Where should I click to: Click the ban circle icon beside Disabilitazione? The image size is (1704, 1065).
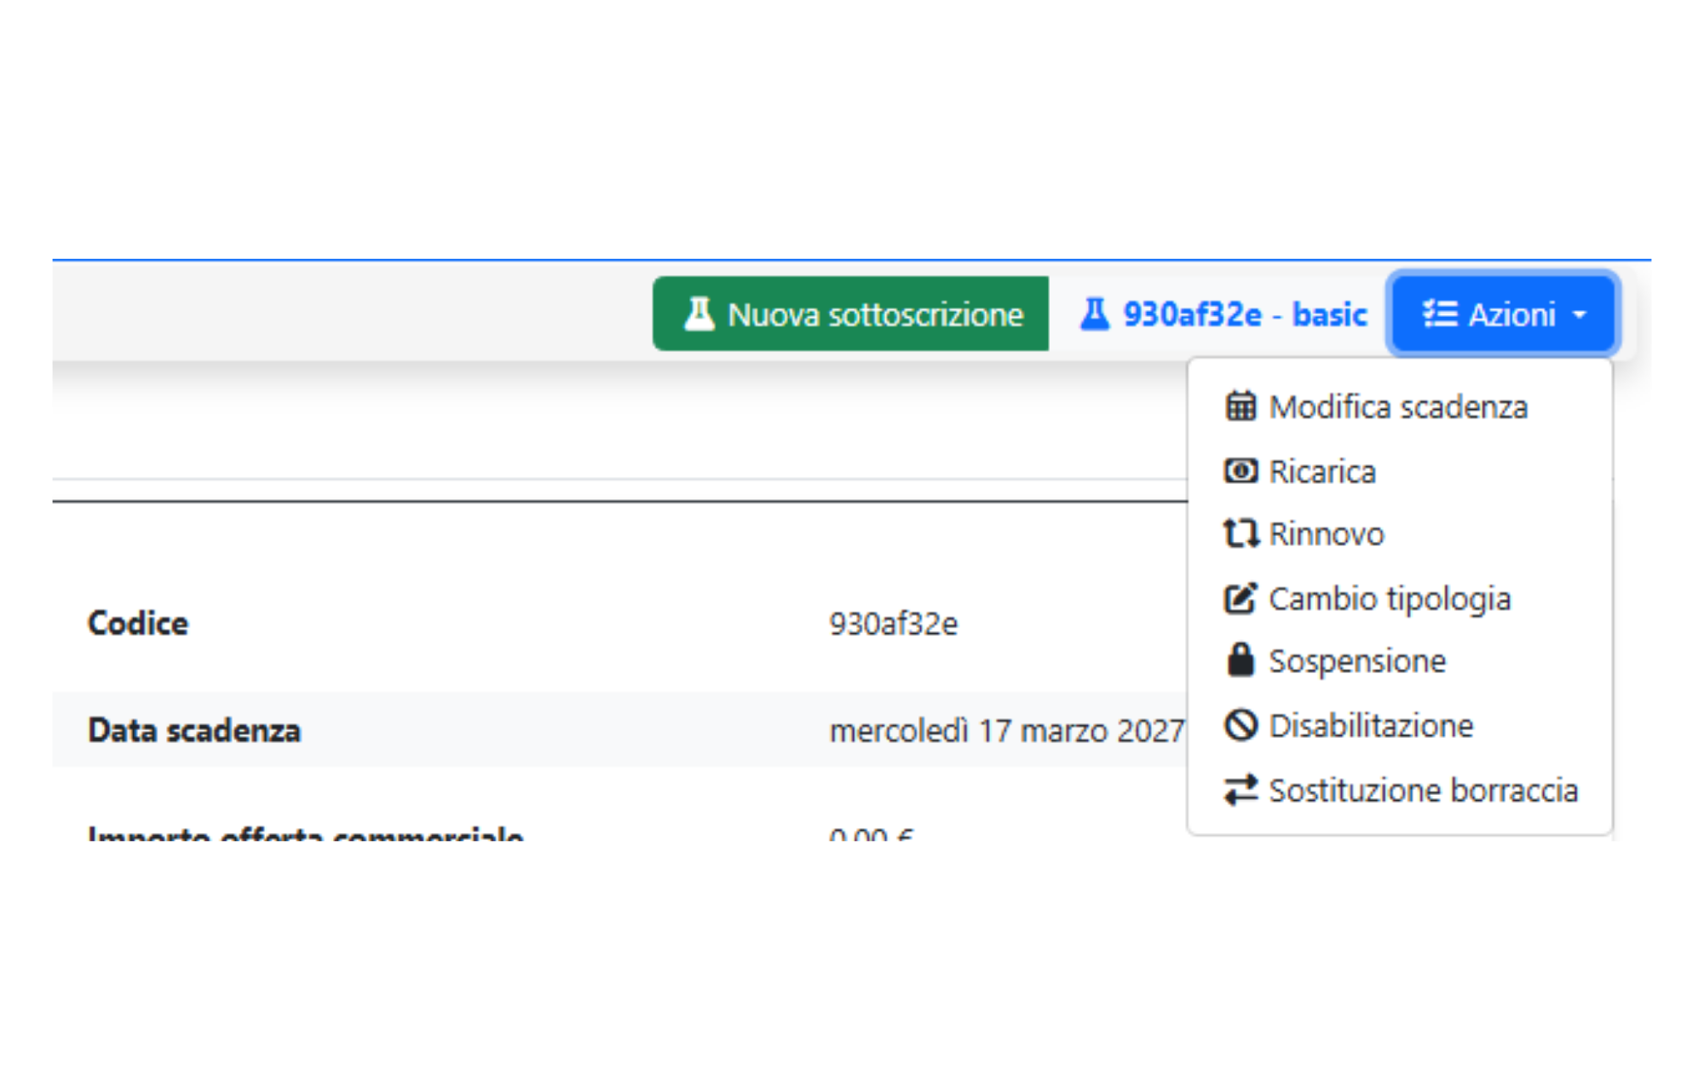(1241, 726)
